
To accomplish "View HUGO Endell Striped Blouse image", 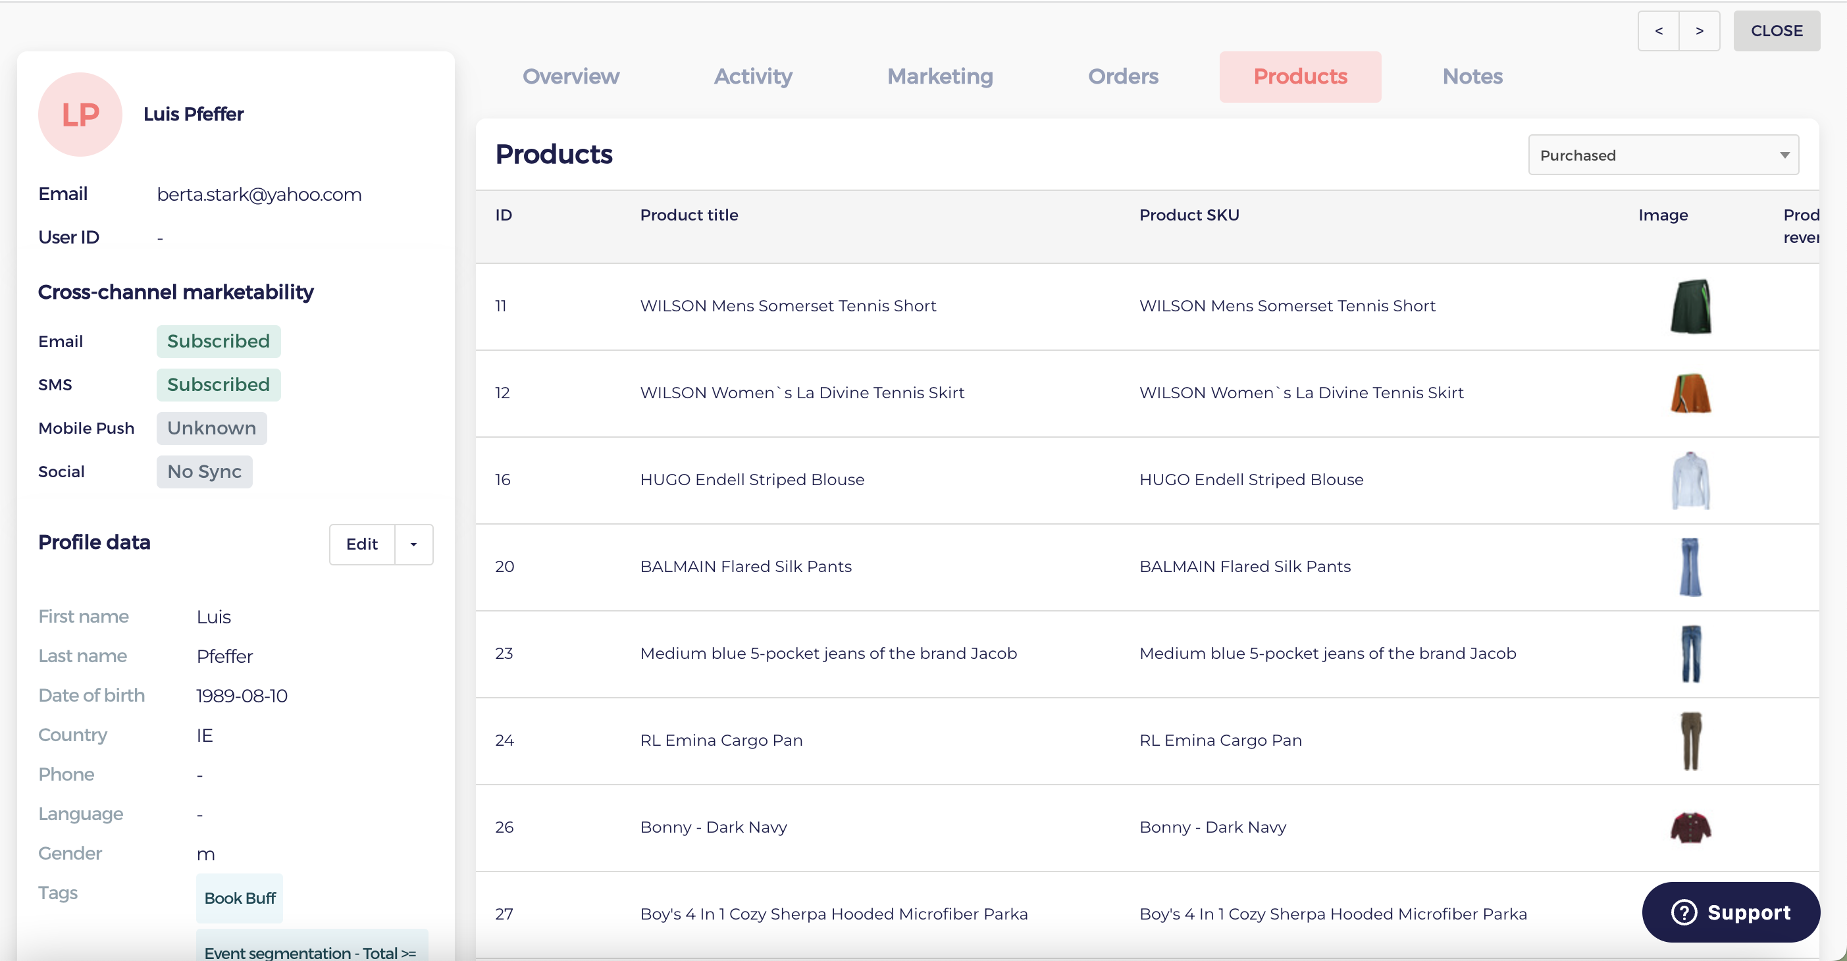I will click(1691, 480).
